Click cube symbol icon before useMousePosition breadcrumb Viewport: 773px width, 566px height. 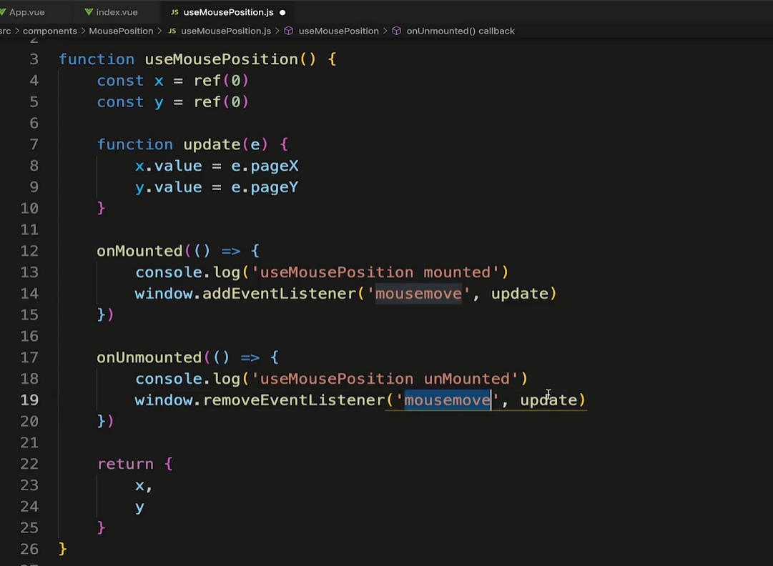coord(289,31)
